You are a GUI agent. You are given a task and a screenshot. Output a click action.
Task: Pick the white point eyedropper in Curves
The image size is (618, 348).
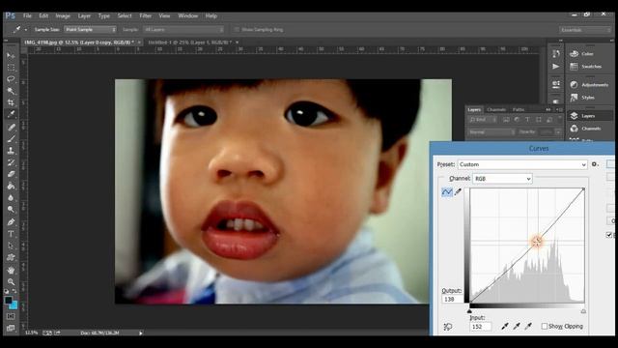[x=528, y=327]
